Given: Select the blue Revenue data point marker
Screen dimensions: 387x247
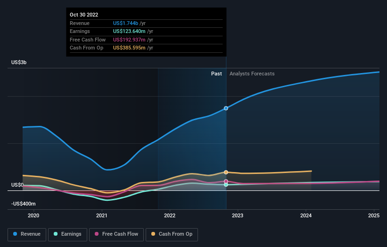Looking at the screenshot, I should click(226, 108).
